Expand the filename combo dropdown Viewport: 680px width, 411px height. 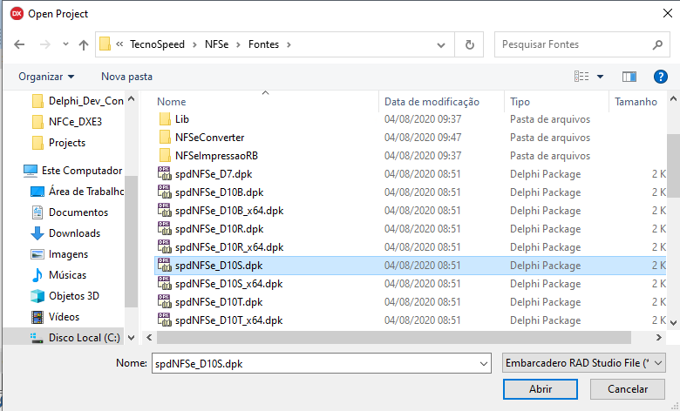click(484, 364)
